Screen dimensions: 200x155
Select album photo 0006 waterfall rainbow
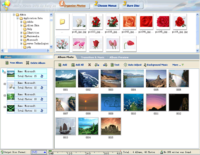pyautogui.click(x=179, y=78)
